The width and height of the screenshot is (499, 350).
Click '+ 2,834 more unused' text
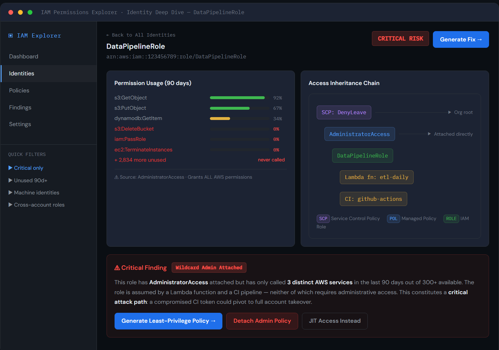140,160
